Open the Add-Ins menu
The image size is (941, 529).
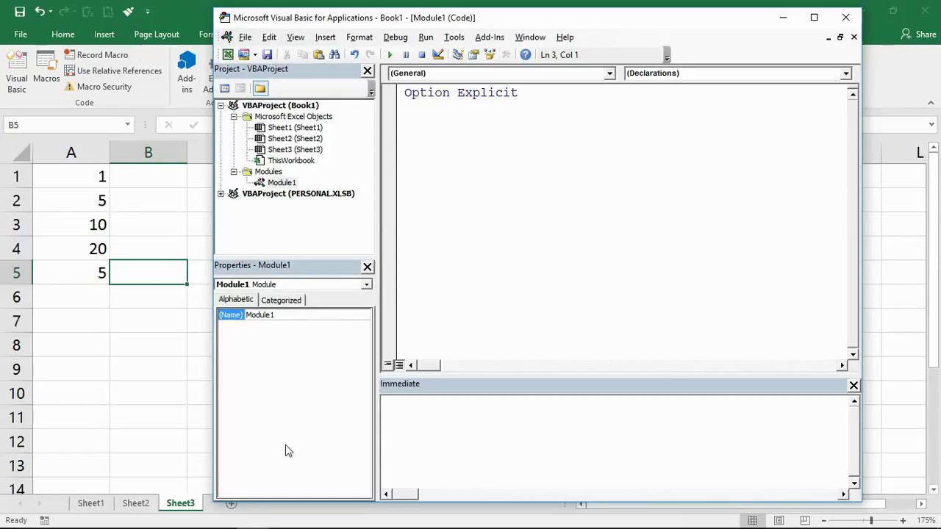490,37
